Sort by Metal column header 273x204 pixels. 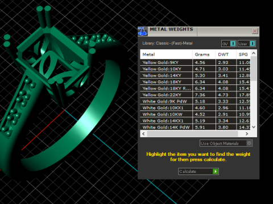(166, 54)
